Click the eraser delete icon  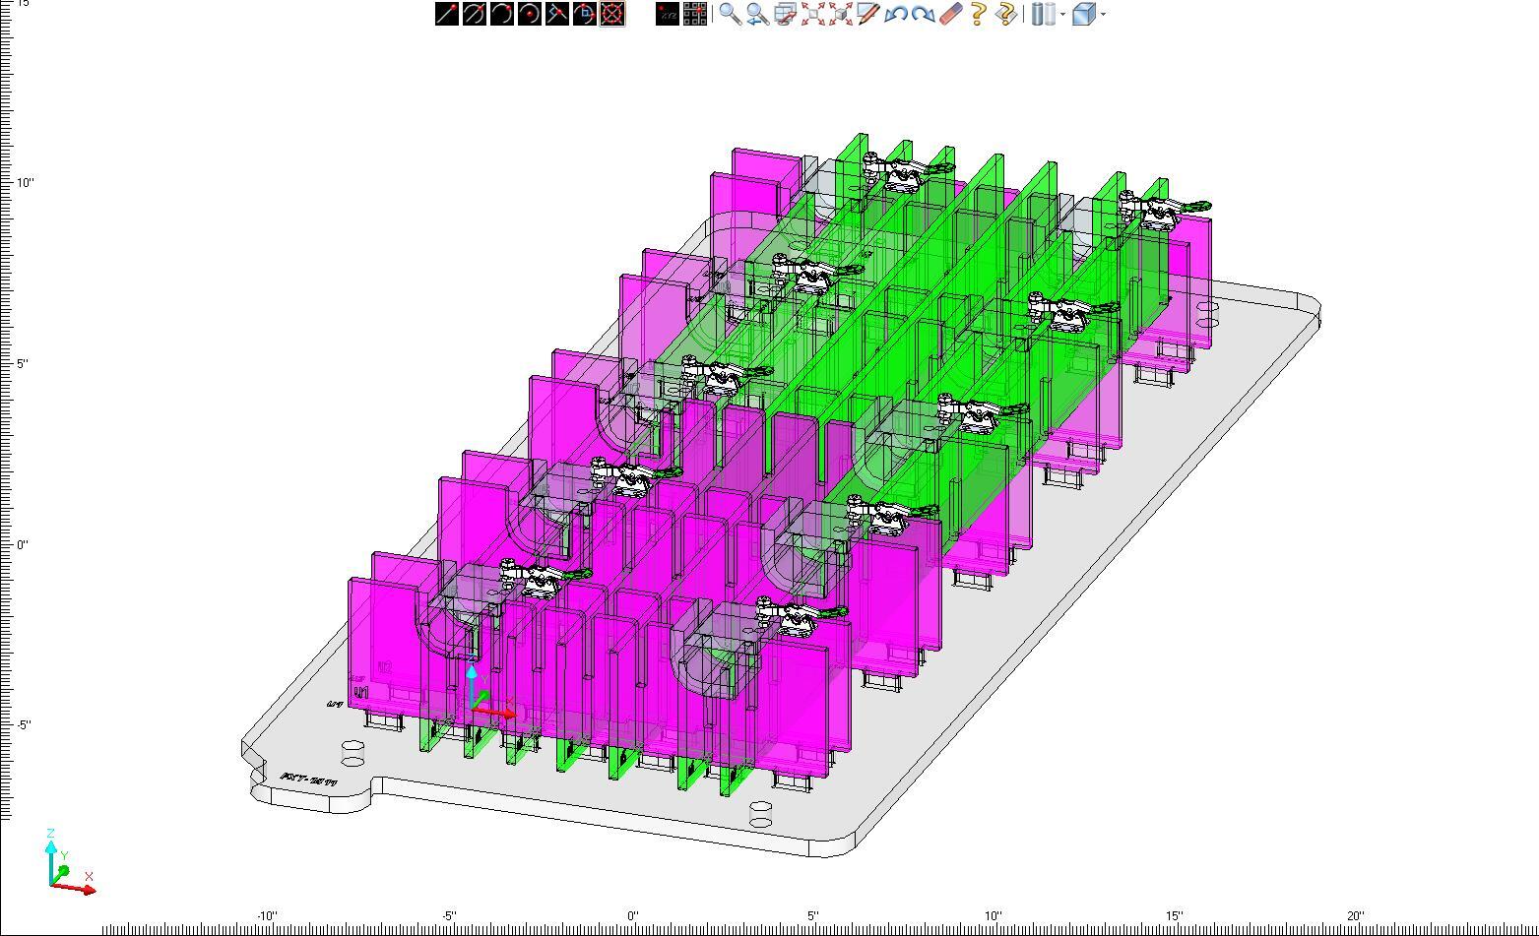pos(948,14)
